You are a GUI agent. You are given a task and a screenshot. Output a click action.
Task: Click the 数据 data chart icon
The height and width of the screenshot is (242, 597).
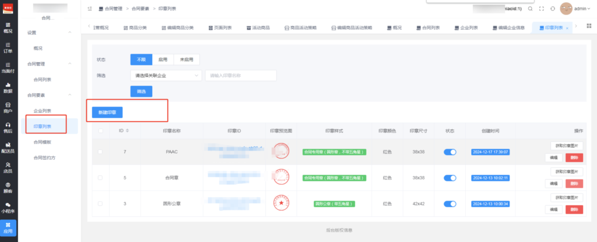pyautogui.click(x=8, y=87)
